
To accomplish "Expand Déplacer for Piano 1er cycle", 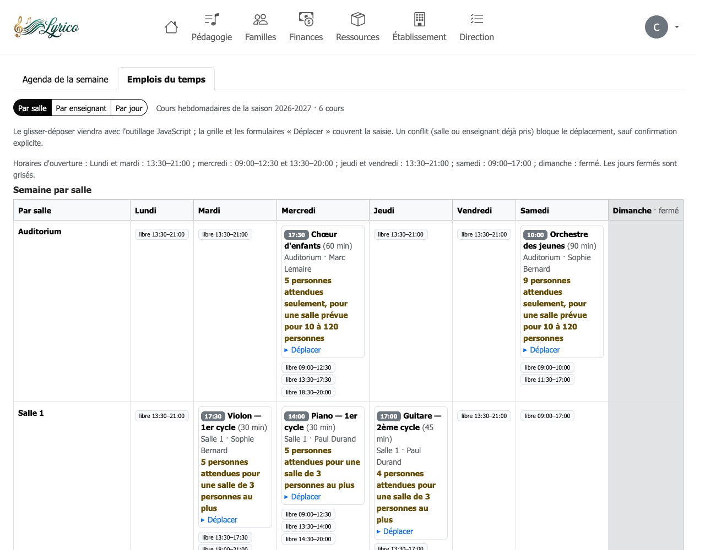I will click(x=302, y=497).
